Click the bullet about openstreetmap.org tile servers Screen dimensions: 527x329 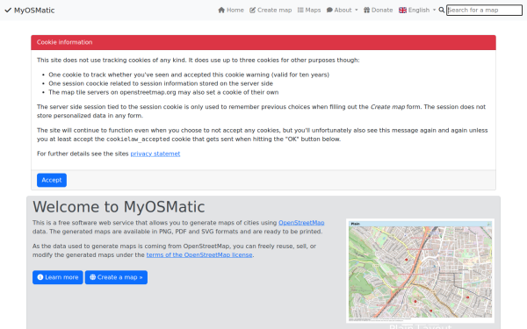pyautogui.click(x=163, y=92)
